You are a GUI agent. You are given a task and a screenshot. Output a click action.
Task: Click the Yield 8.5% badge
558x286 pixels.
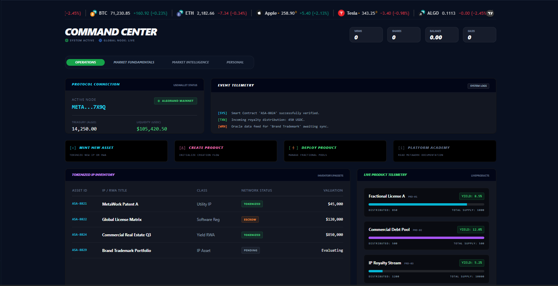point(472,196)
